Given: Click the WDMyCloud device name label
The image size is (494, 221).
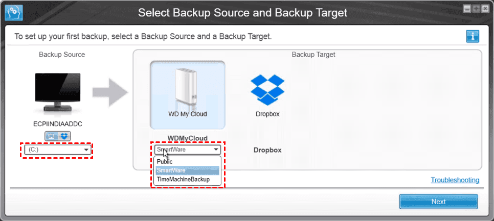Looking at the screenshot, I should [x=188, y=138].
